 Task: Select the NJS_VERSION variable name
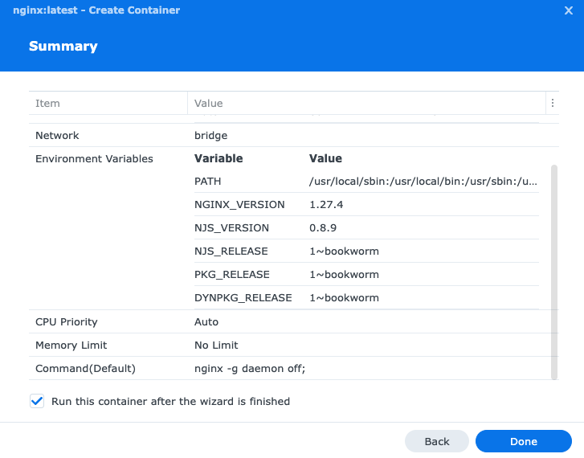coord(231,227)
